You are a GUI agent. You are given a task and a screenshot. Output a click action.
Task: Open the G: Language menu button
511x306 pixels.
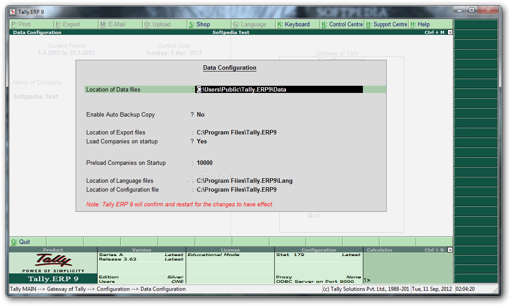coord(254,25)
